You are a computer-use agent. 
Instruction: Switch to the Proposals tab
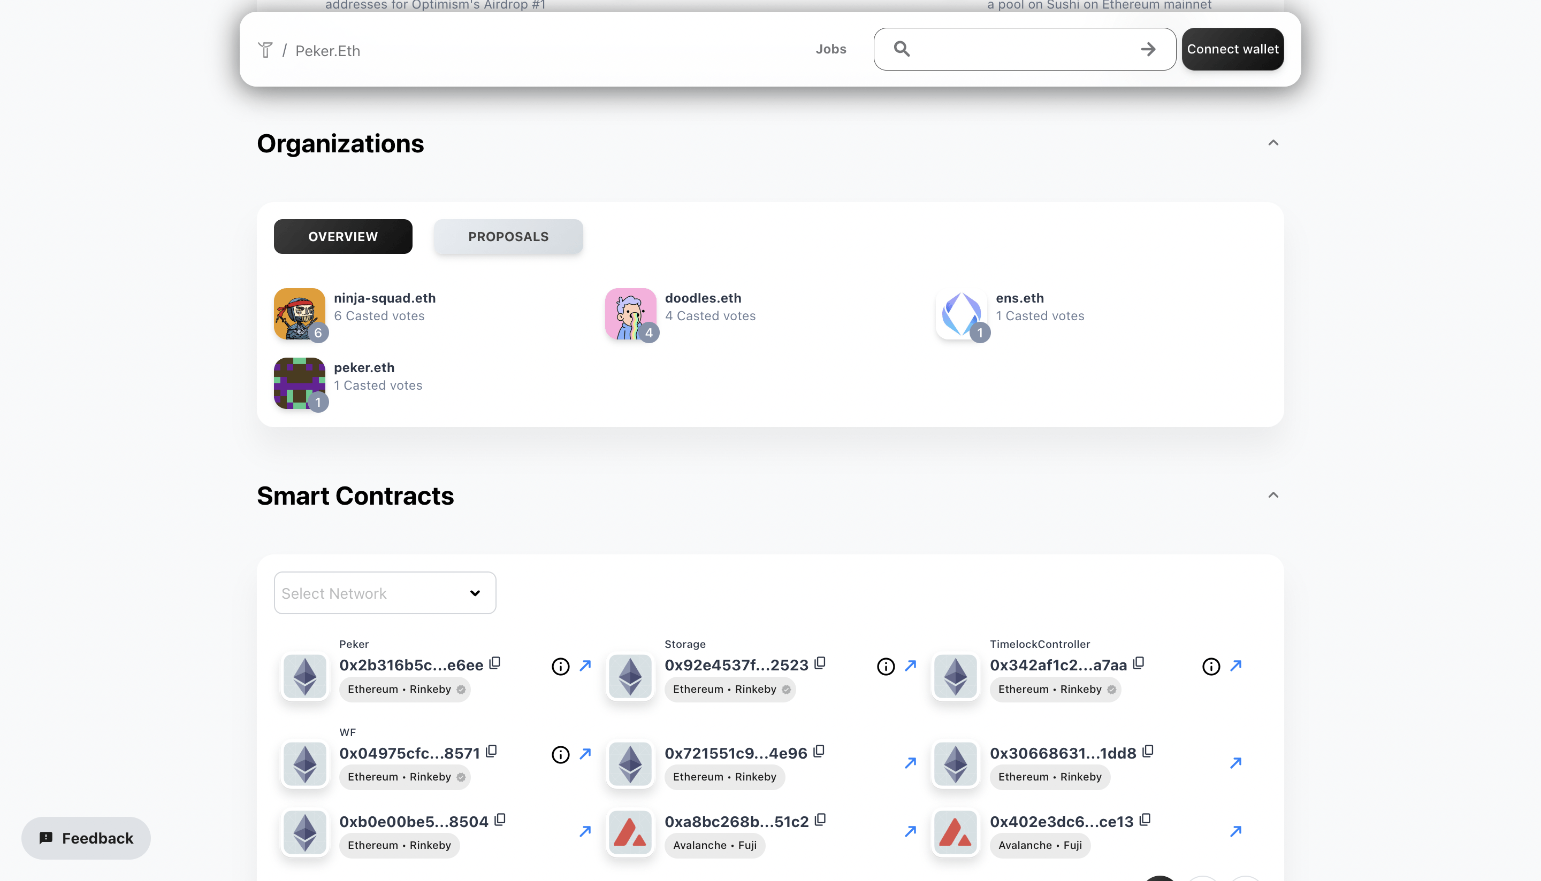pyautogui.click(x=508, y=237)
